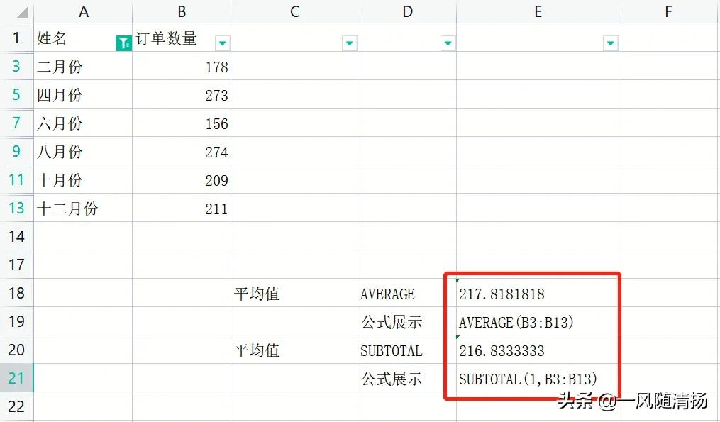Select column F header
720x422 pixels.
tap(669, 11)
